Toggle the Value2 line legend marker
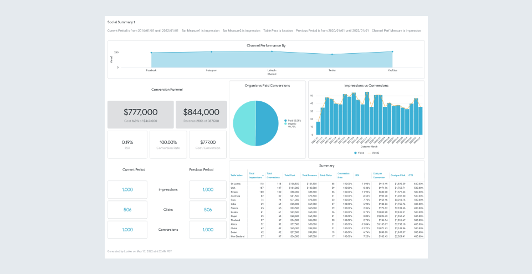This screenshot has height=274, width=532. 370,153
